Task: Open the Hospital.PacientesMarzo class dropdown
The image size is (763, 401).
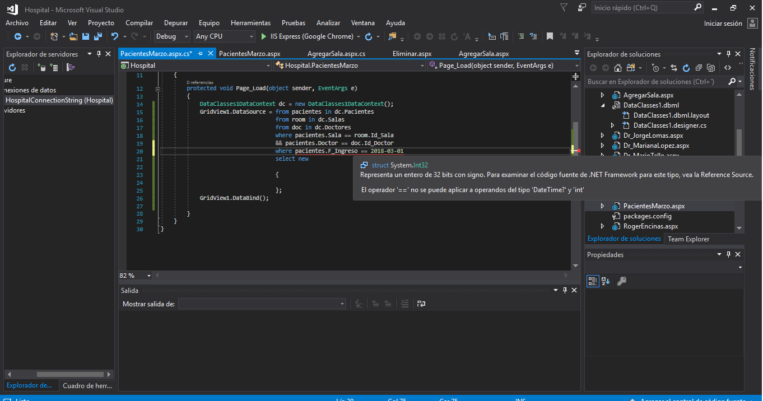Action: click(x=350, y=66)
